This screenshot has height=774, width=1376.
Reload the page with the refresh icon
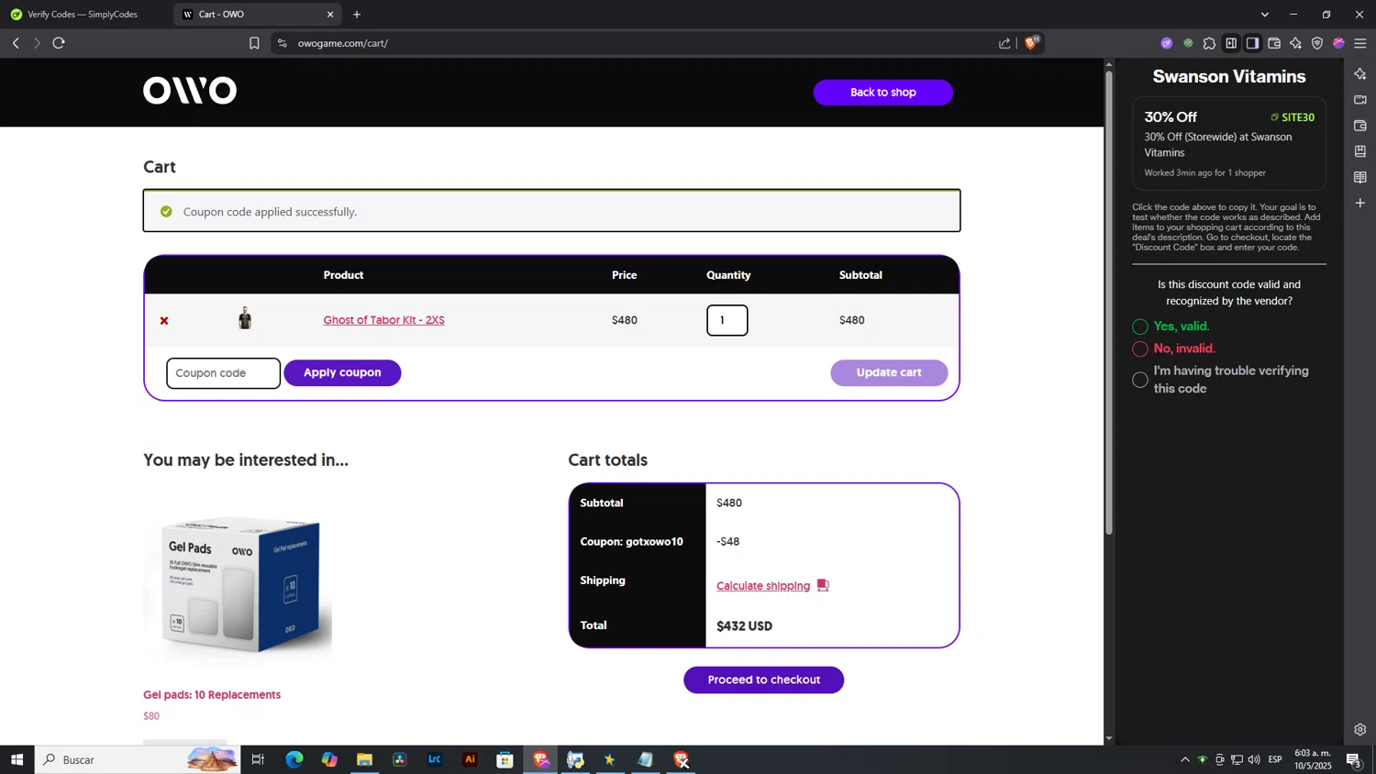(x=59, y=43)
